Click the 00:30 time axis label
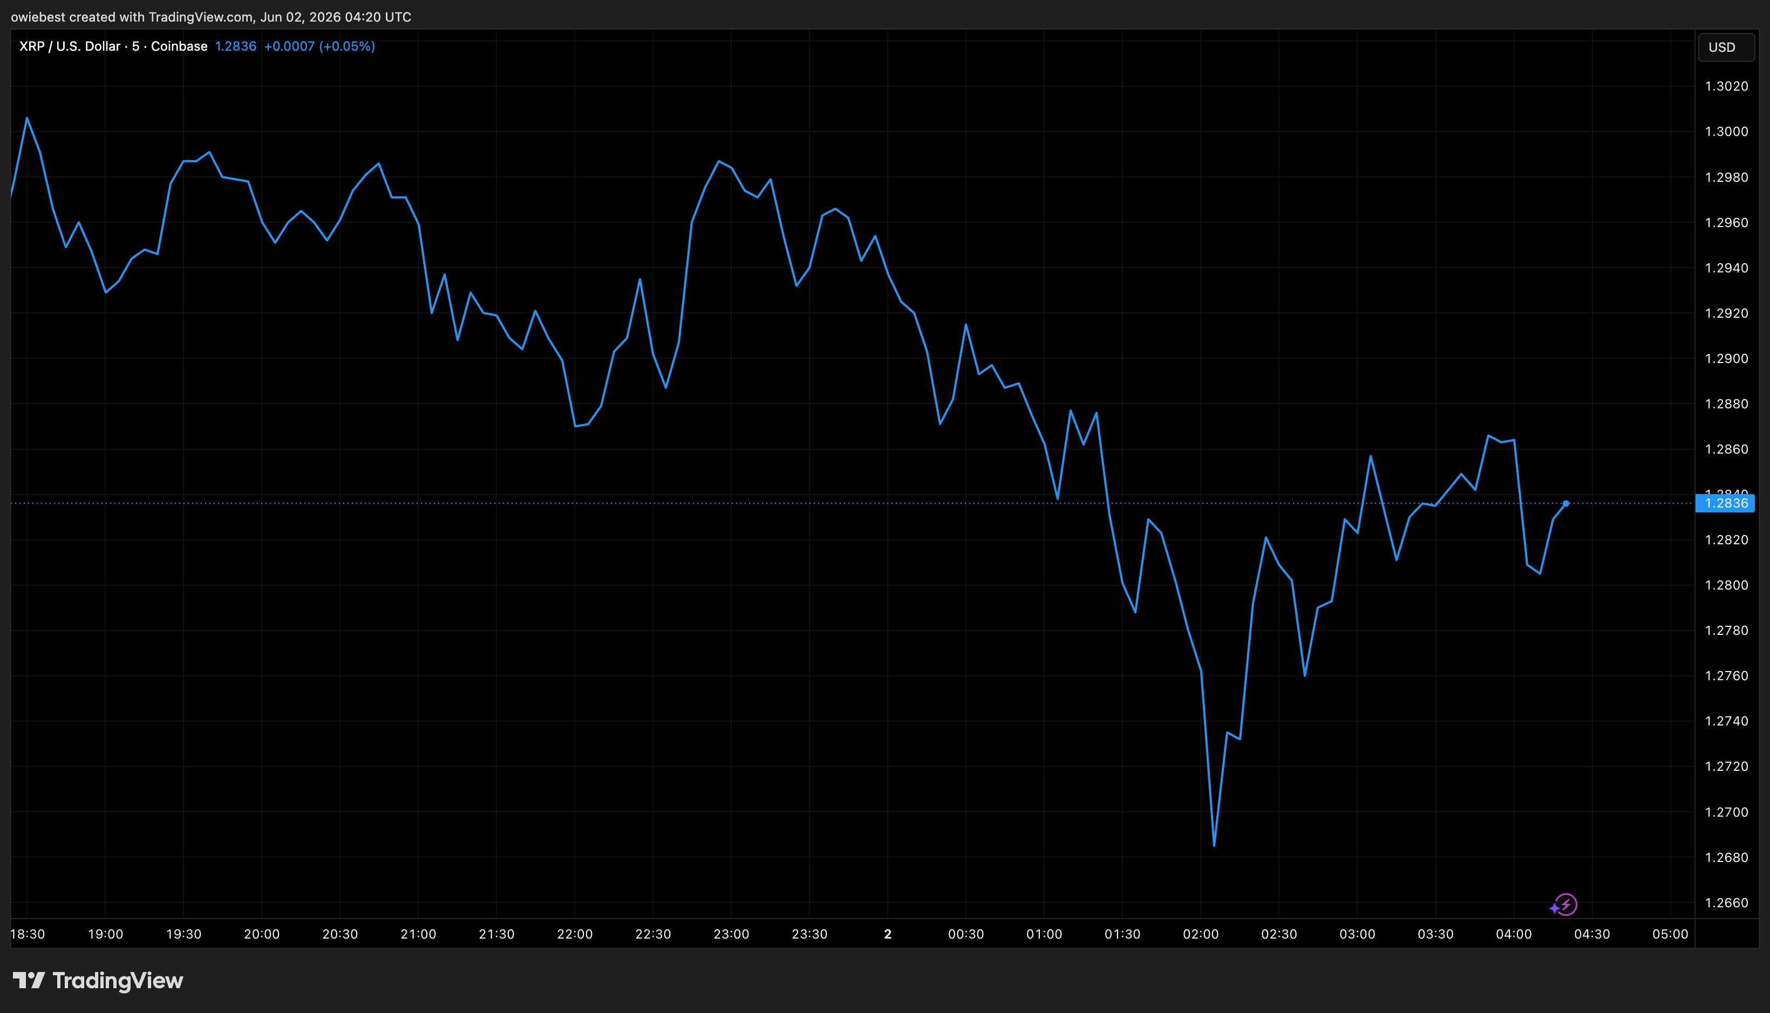 (966, 934)
